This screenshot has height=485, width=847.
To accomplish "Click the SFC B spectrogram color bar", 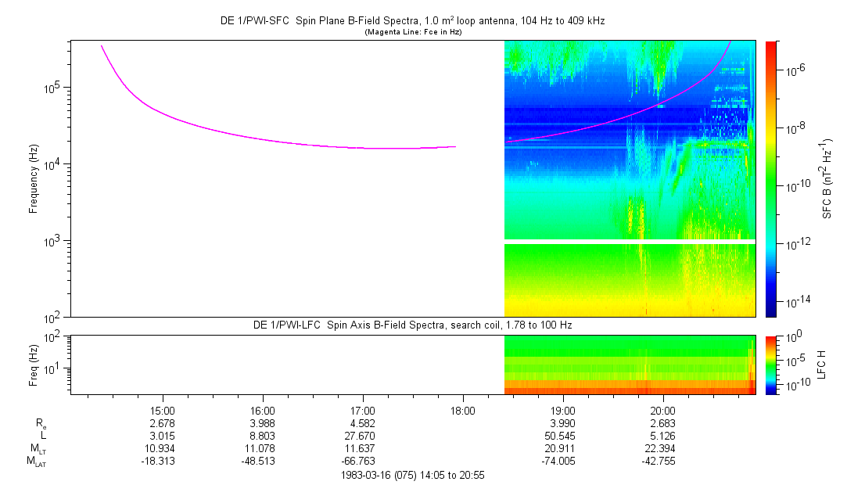I will tap(770, 178).
